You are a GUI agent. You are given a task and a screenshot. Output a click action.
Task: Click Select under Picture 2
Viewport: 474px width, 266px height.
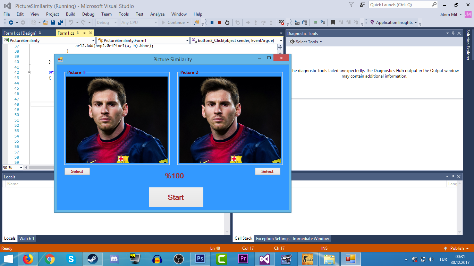[268, 171]
